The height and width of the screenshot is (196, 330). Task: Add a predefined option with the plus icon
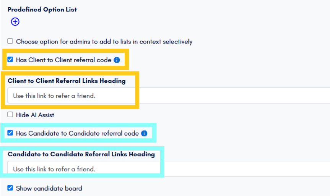click(x=15, y=22)
